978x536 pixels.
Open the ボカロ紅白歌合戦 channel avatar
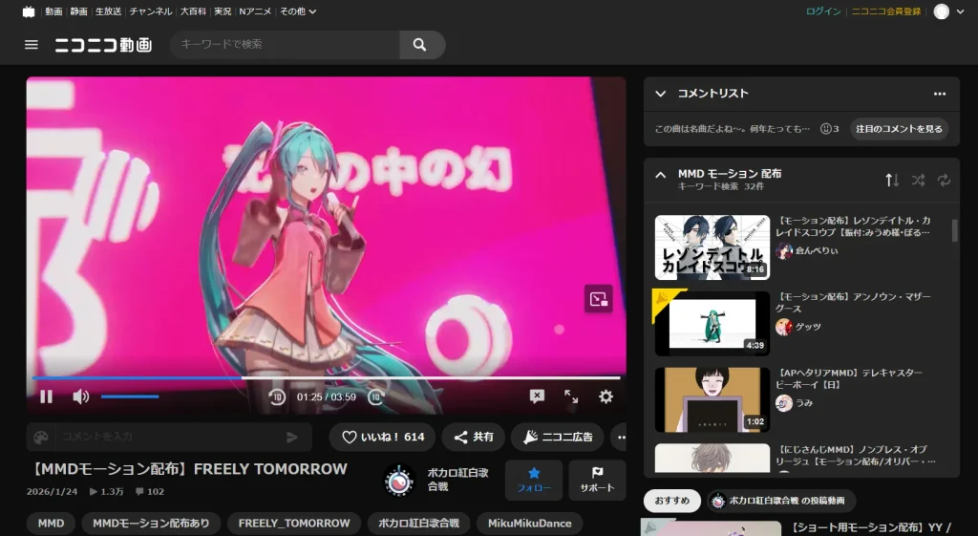pyautogui.click(x=399, y=480)
